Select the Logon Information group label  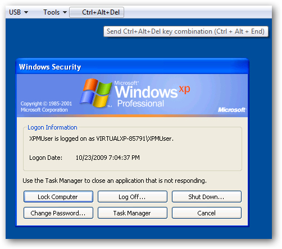pyautogui.click(x=52, y=127)
